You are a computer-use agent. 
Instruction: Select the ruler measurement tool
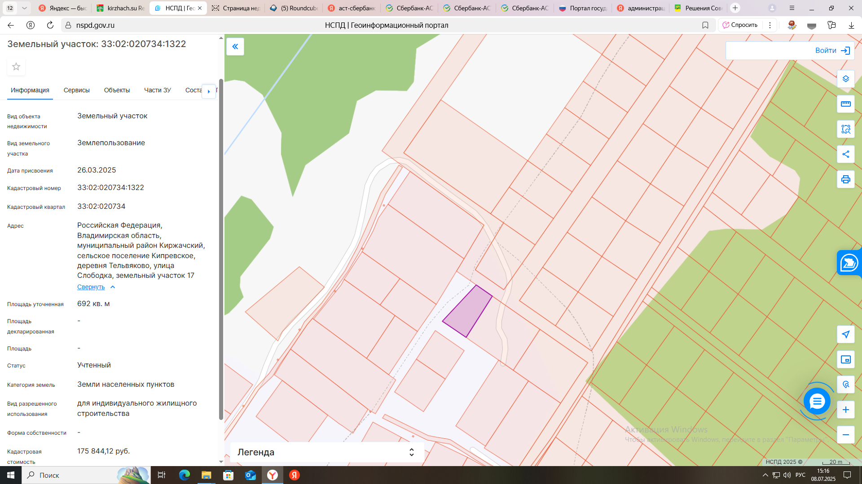[x=845, y=104]
